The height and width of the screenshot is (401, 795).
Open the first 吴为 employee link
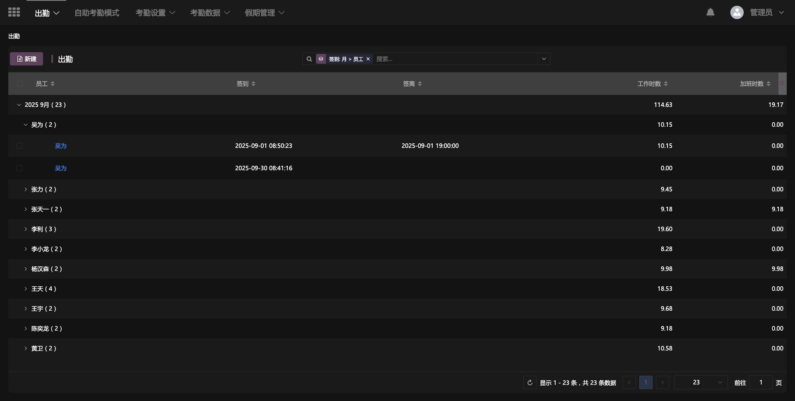tap(60, 146)
